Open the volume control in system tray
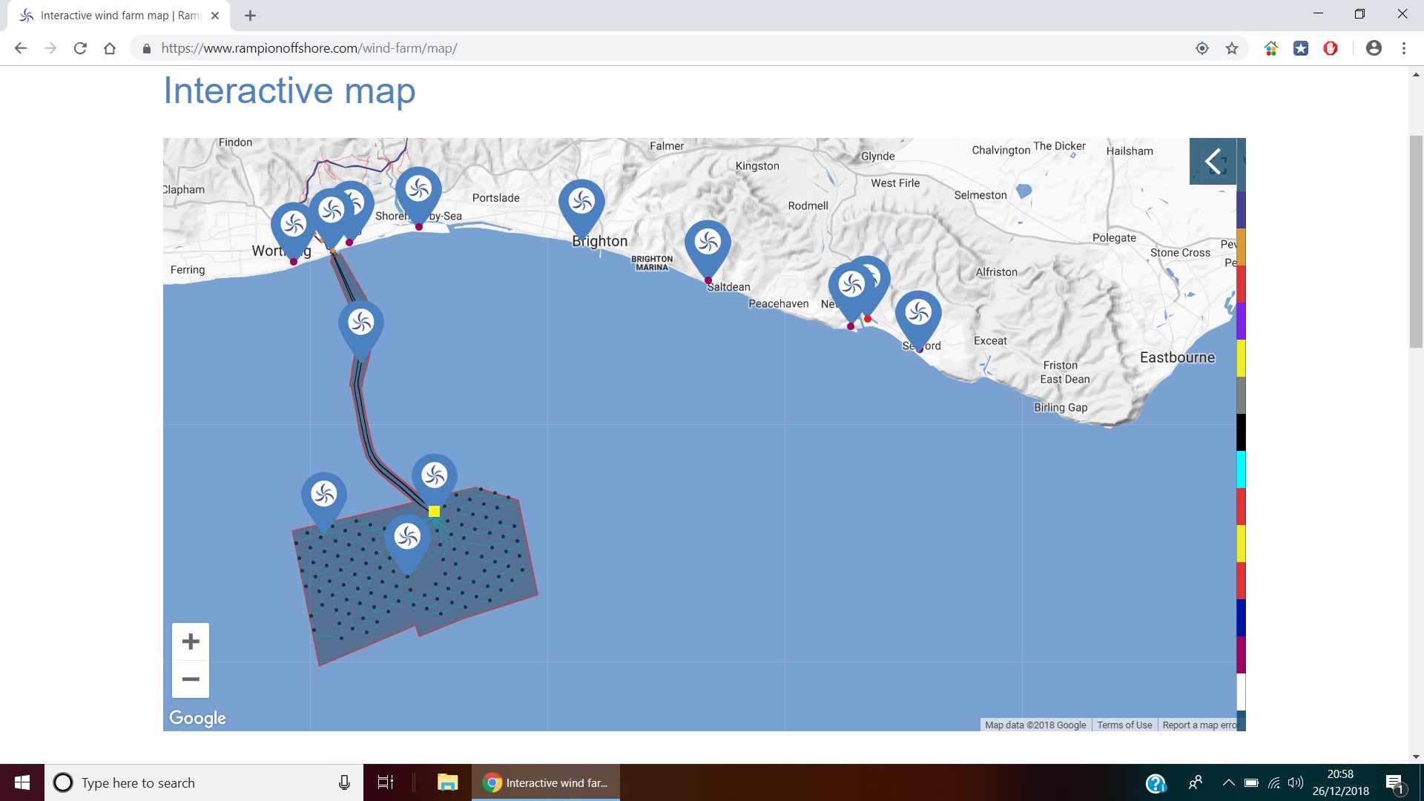Screen dimensions: 1424x801 pyautogui.click(x=1295, y=782)
